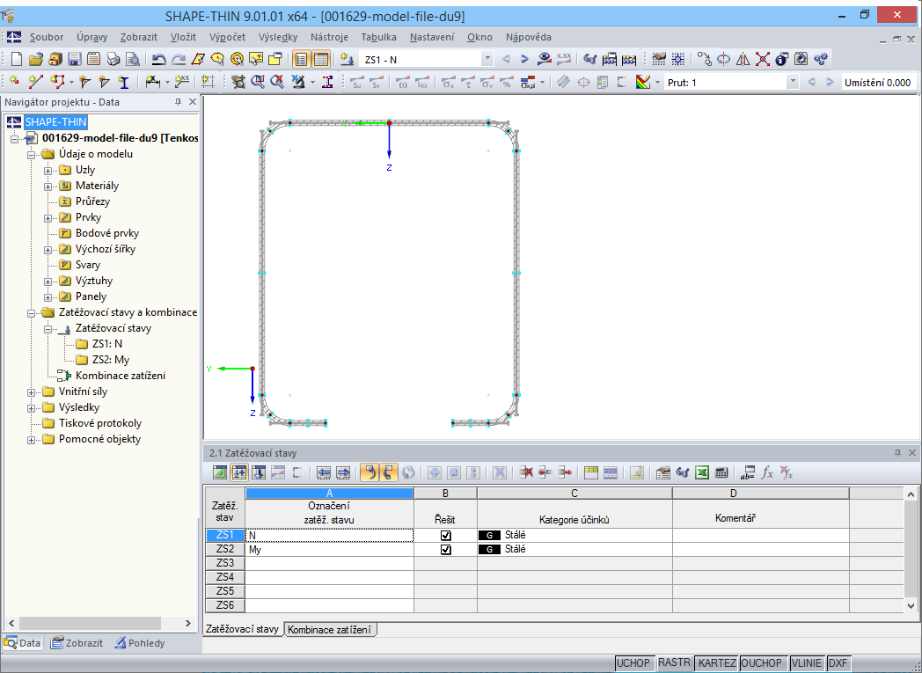
Task: Click the I-section insert tool icon
Action: [123, 83]
